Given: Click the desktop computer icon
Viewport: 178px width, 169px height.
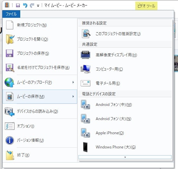Looking at the screenshot, I should pos(85,69).
